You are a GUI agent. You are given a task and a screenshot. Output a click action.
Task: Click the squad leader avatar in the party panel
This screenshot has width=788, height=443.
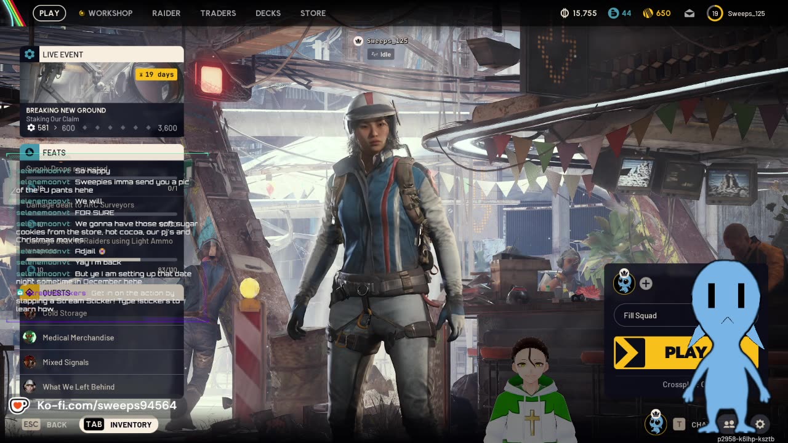624,282
